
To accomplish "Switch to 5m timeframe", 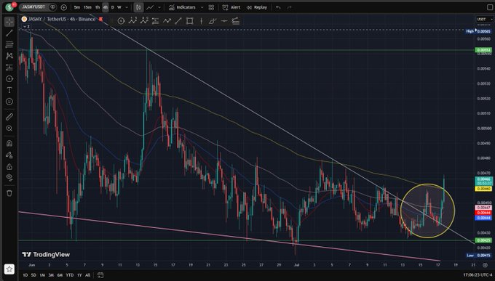I will click(x=77, y=7).
